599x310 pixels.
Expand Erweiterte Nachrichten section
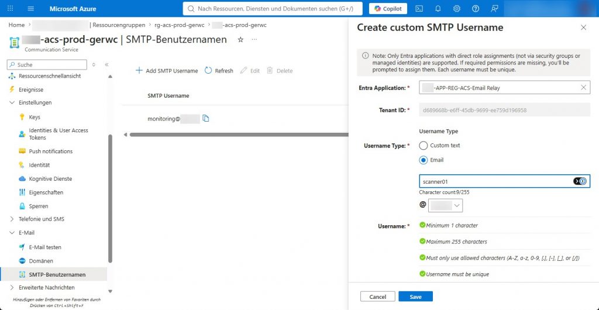47,287
